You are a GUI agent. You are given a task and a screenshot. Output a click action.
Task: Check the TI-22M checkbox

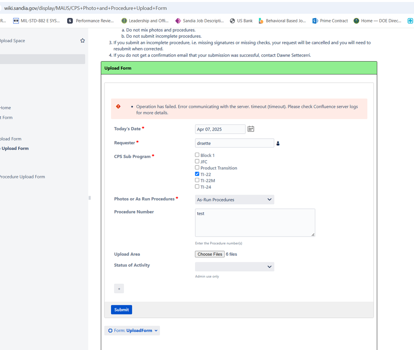(x=197, y=180)
